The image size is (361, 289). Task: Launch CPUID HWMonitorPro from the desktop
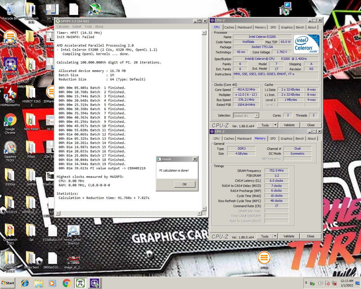pyautogui.click(x=10, y=96)
